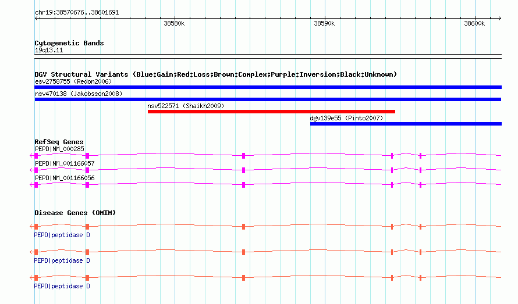Open variant label nsv522571 (Shaikh2009)
This screenshot has height=304, width=518.
[186, 106]
